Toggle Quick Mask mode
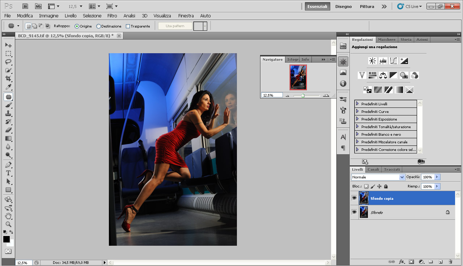Image resolution: width=463 pixels, height=266 pixels. click(x=8, y=251)
